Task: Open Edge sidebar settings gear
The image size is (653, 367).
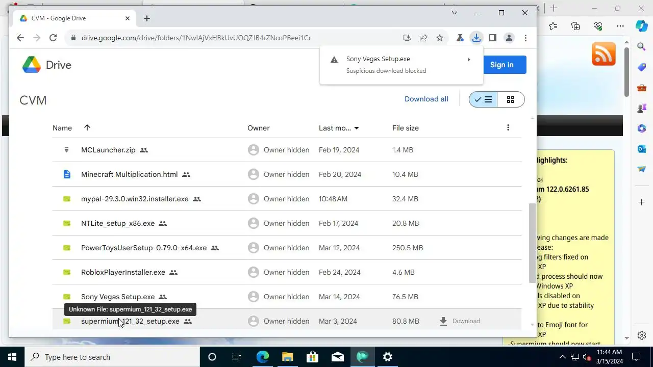Action: pyautogui.click(x=642, y=335)
